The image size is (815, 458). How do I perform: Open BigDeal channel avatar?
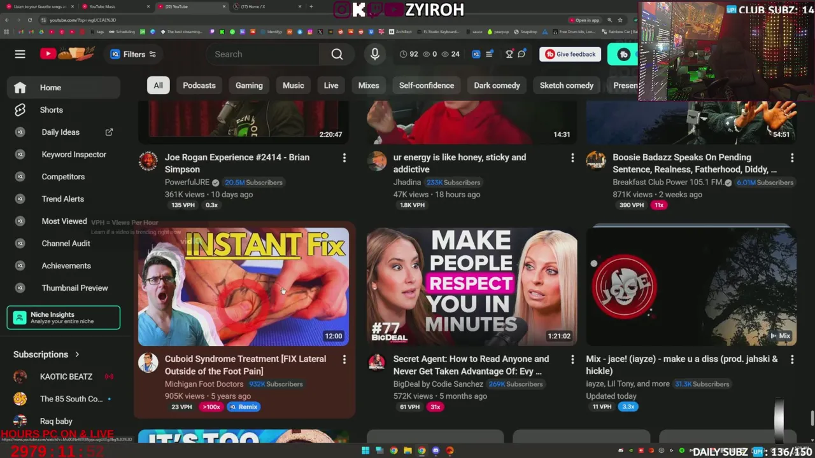coord(377,363)
